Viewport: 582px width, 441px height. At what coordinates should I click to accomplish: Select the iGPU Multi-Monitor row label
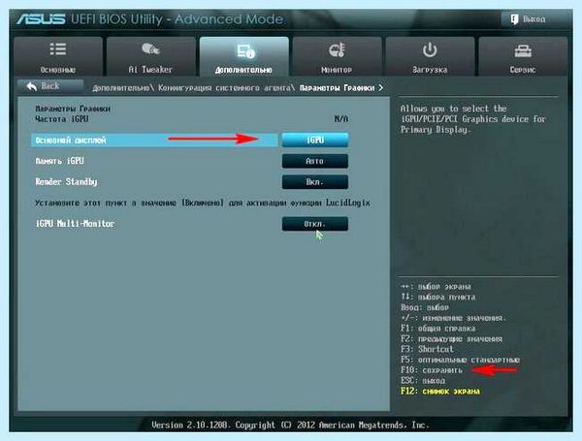75,224
